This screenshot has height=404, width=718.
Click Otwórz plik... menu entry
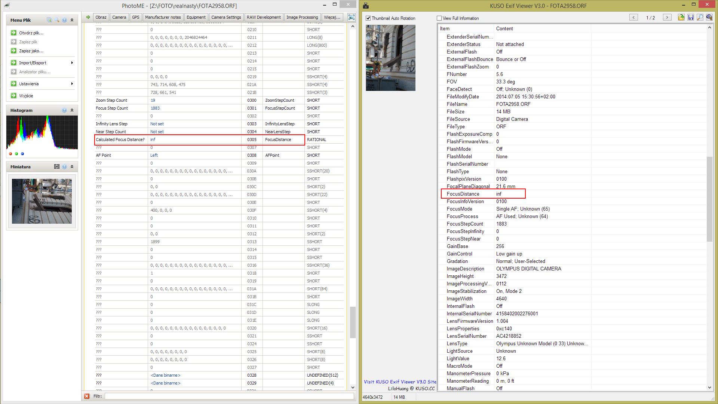[31, 33]
